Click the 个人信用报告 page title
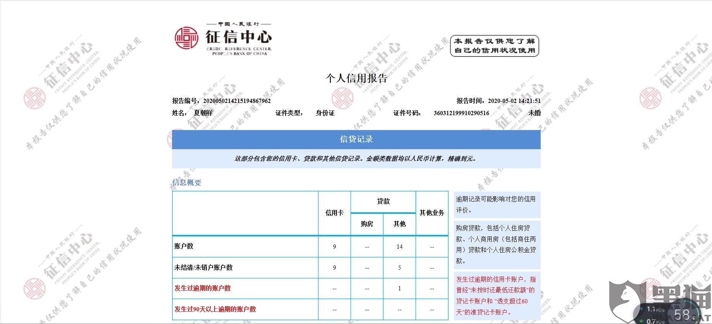712x324 pixels. [x=356, y=78]
